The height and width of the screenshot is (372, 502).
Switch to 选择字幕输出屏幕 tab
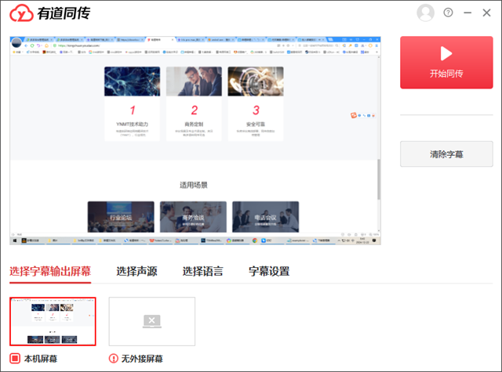(x=50, y=271)
